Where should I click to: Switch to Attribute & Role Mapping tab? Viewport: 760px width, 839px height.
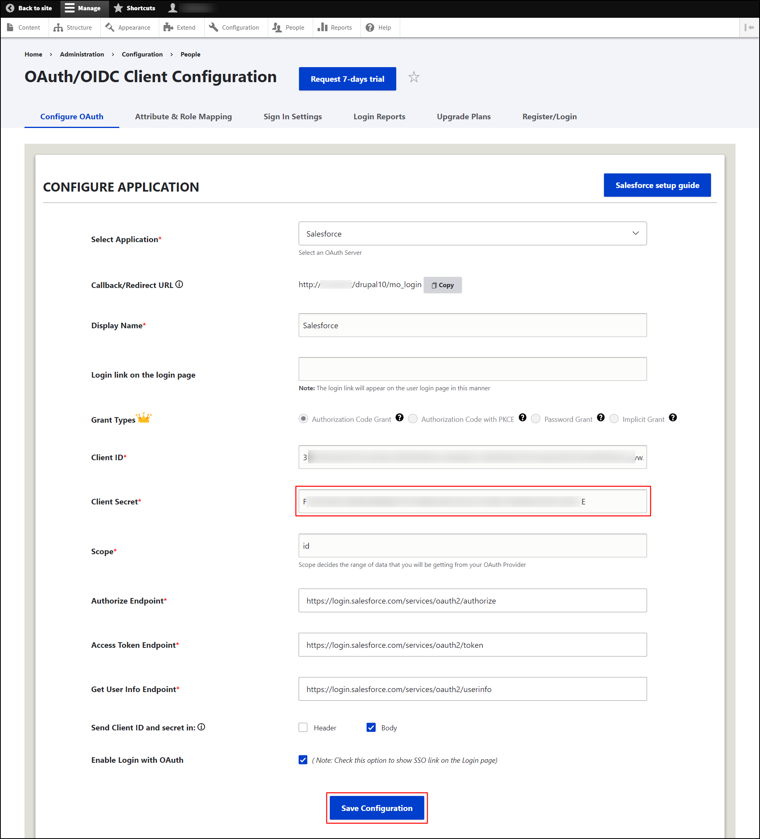pyautogui.click(x=183, y=117)
